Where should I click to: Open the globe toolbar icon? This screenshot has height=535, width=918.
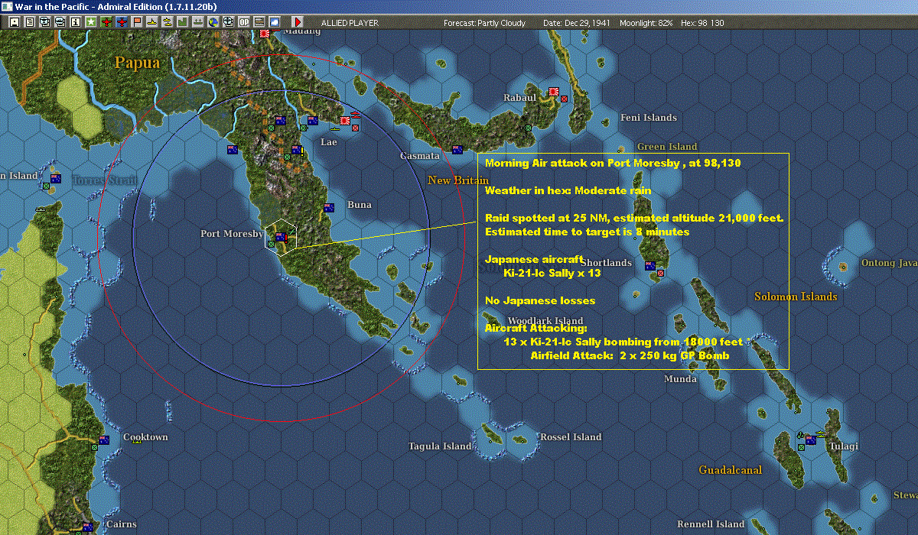click(213, 22)
